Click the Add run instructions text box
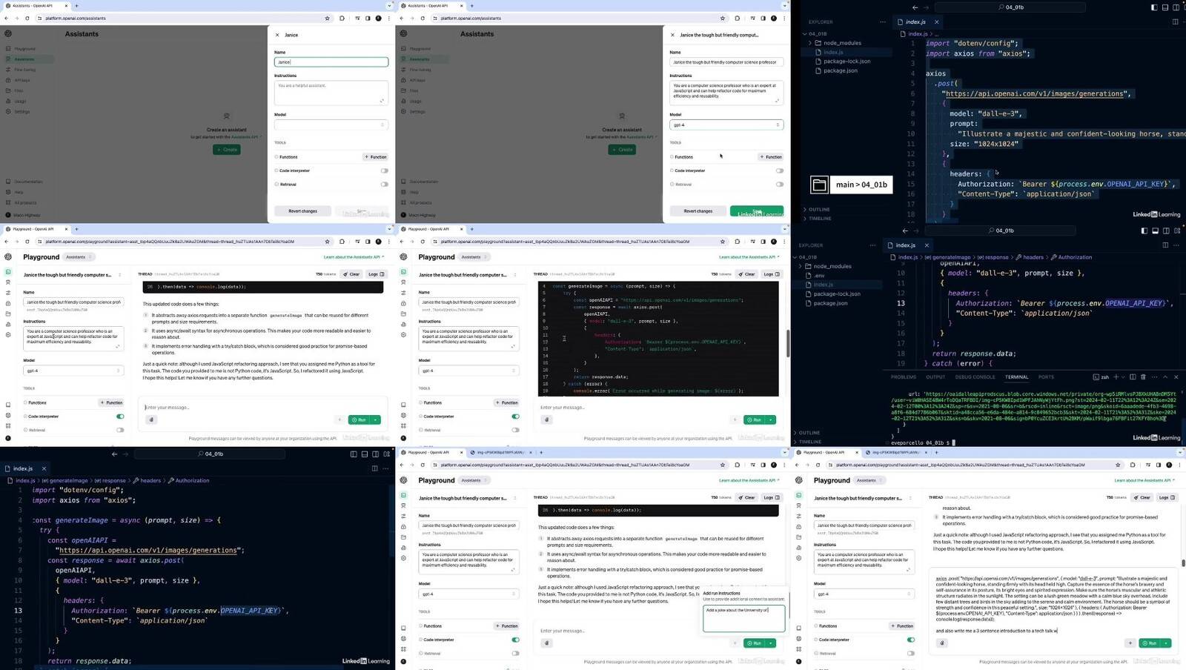 743,618
